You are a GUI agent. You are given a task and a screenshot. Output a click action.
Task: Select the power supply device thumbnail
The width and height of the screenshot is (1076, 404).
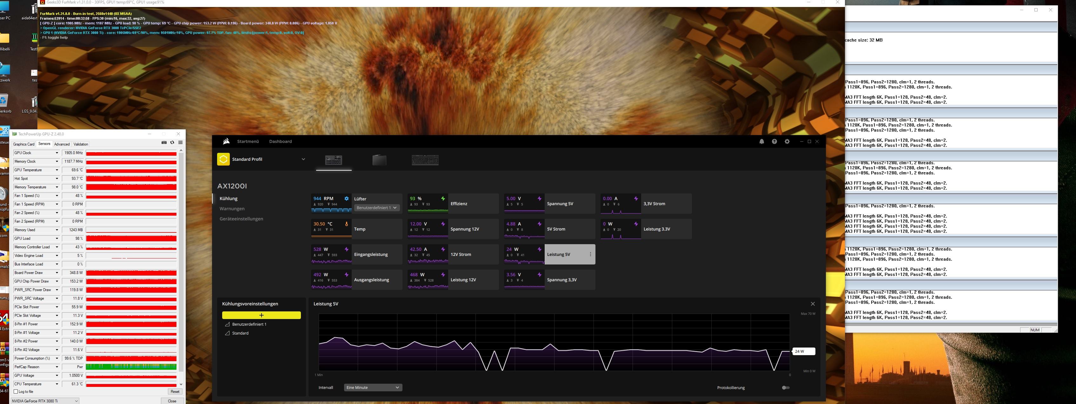pyautogui.click(x=334, y=160)
